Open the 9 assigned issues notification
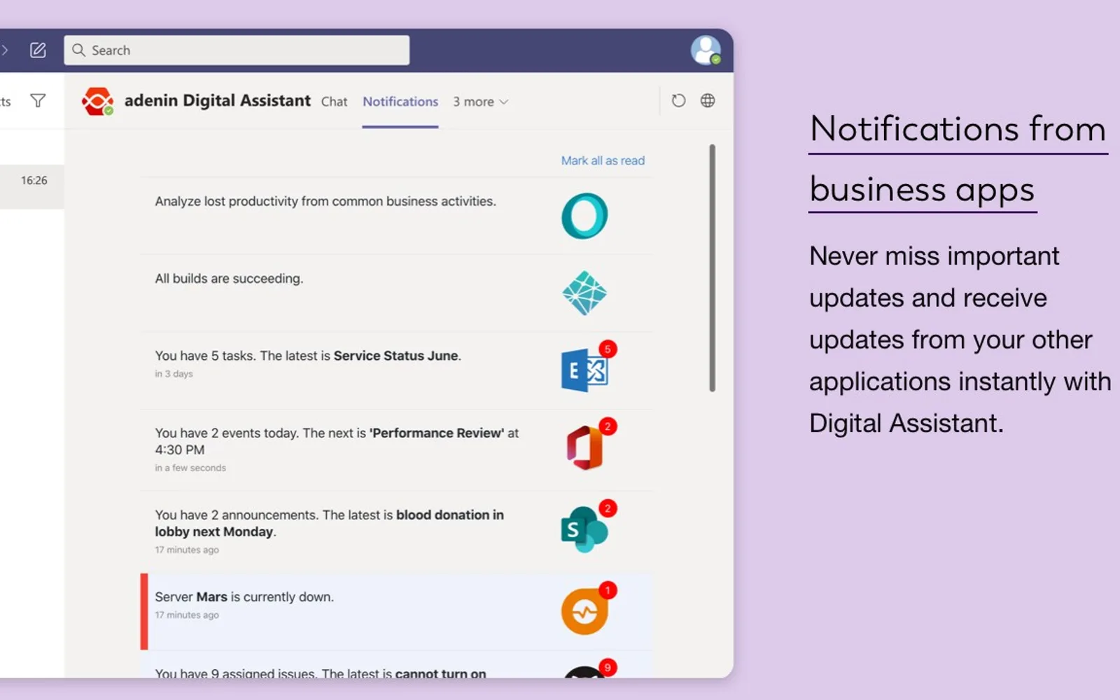Viewport: 1120px width, 700px height. pos(396,665)
